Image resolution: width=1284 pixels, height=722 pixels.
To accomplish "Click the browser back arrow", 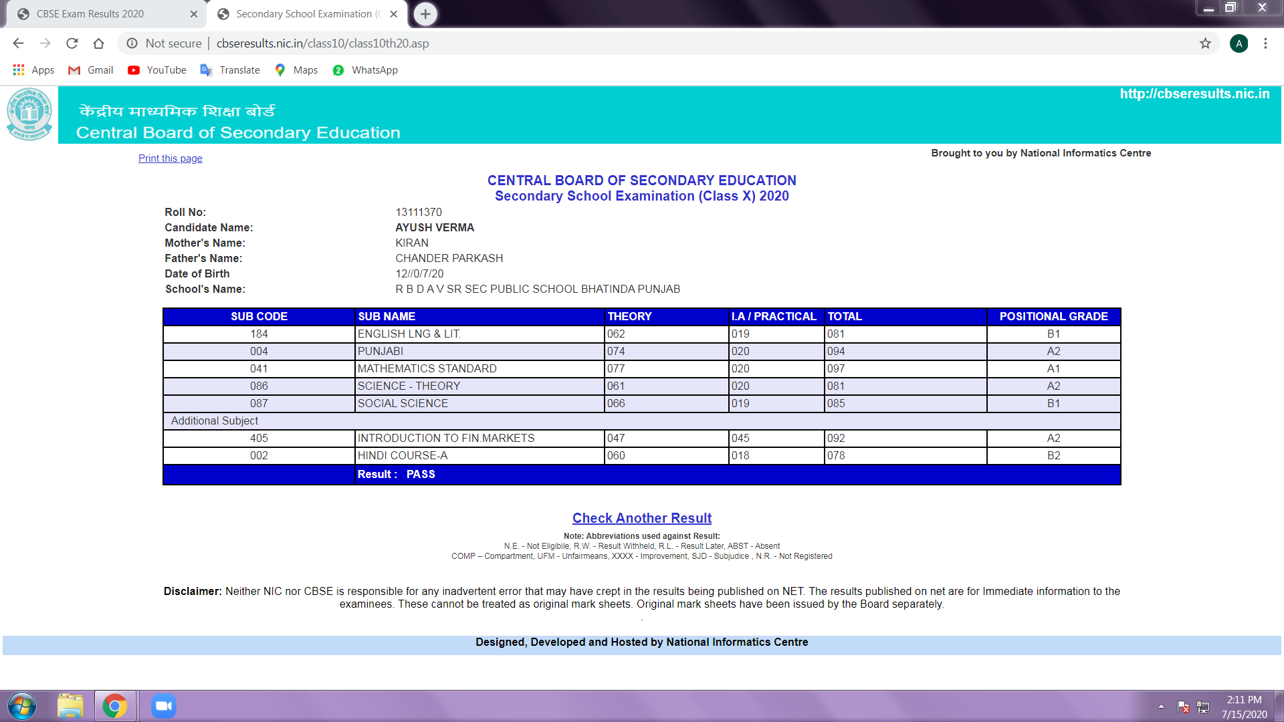I will pos(18,43).
